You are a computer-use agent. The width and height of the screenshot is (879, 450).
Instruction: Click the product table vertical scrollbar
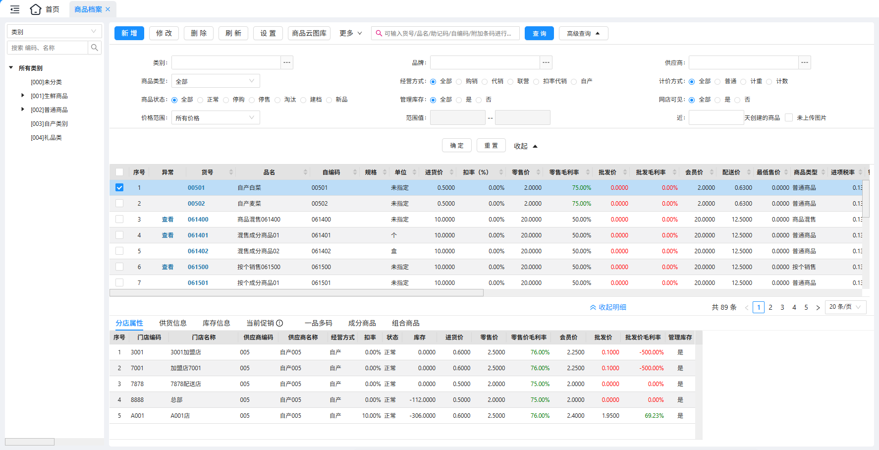pyautogui.click(x=866, y=198)
